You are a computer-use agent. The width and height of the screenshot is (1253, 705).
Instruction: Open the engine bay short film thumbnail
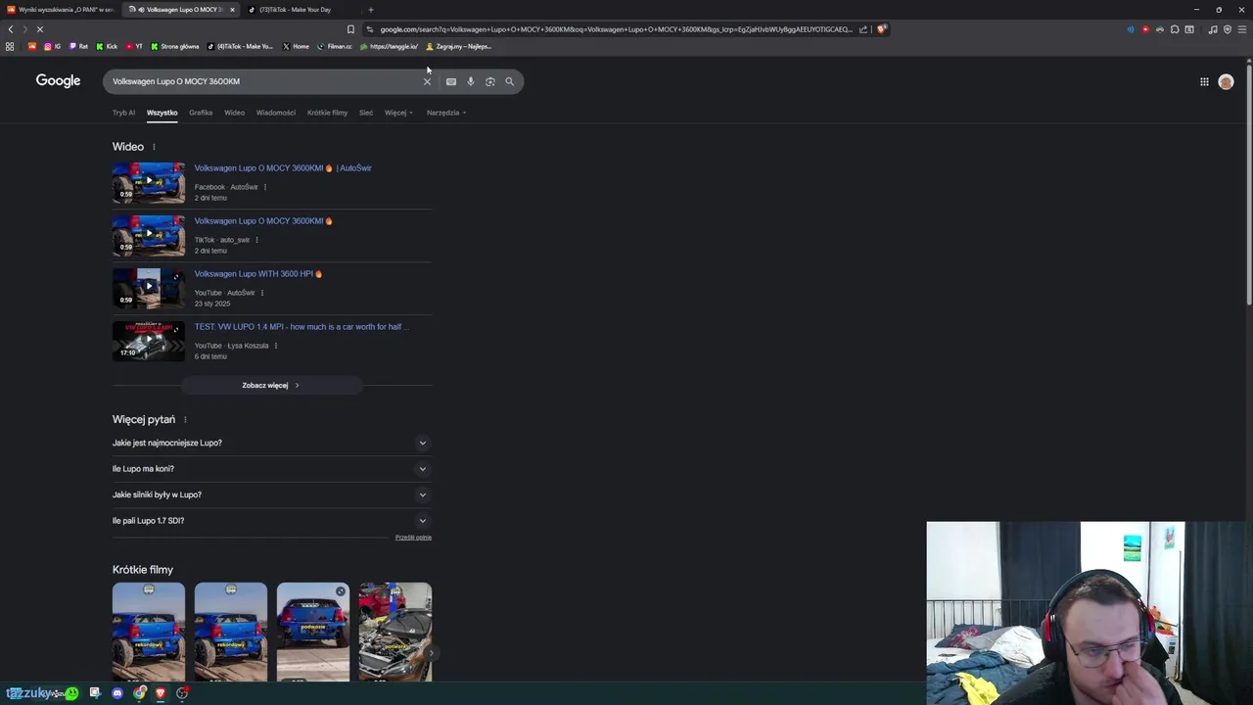pos(395,632)
